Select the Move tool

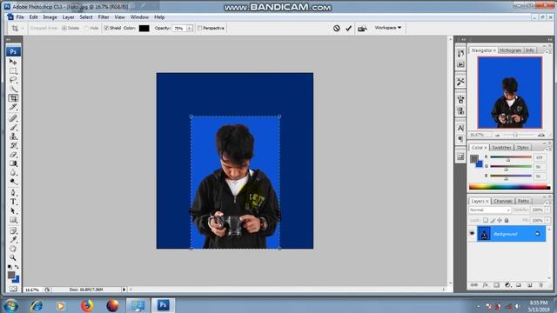coord(13,62)
